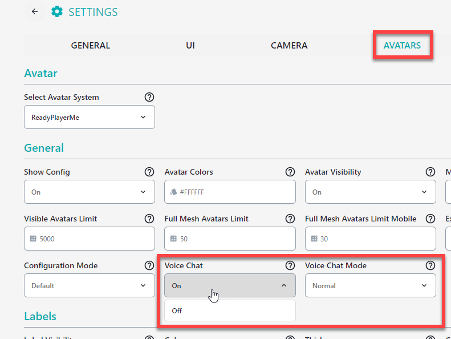Open the Show Config dropdown
Viewport: 451px width, 339px height.
point(90,192)
